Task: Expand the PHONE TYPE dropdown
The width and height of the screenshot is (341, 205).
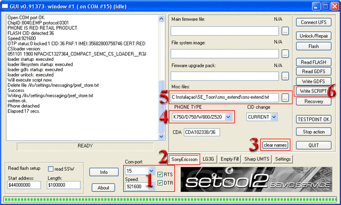Action: 228,117
